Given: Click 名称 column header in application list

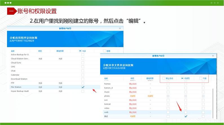Looking at the screenshot, I should coord(12,51).
